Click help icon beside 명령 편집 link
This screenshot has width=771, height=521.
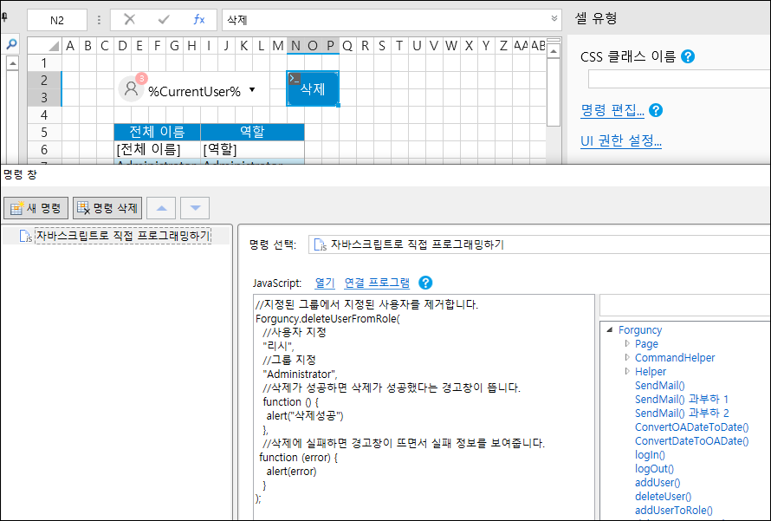click(x=656, y=110)
